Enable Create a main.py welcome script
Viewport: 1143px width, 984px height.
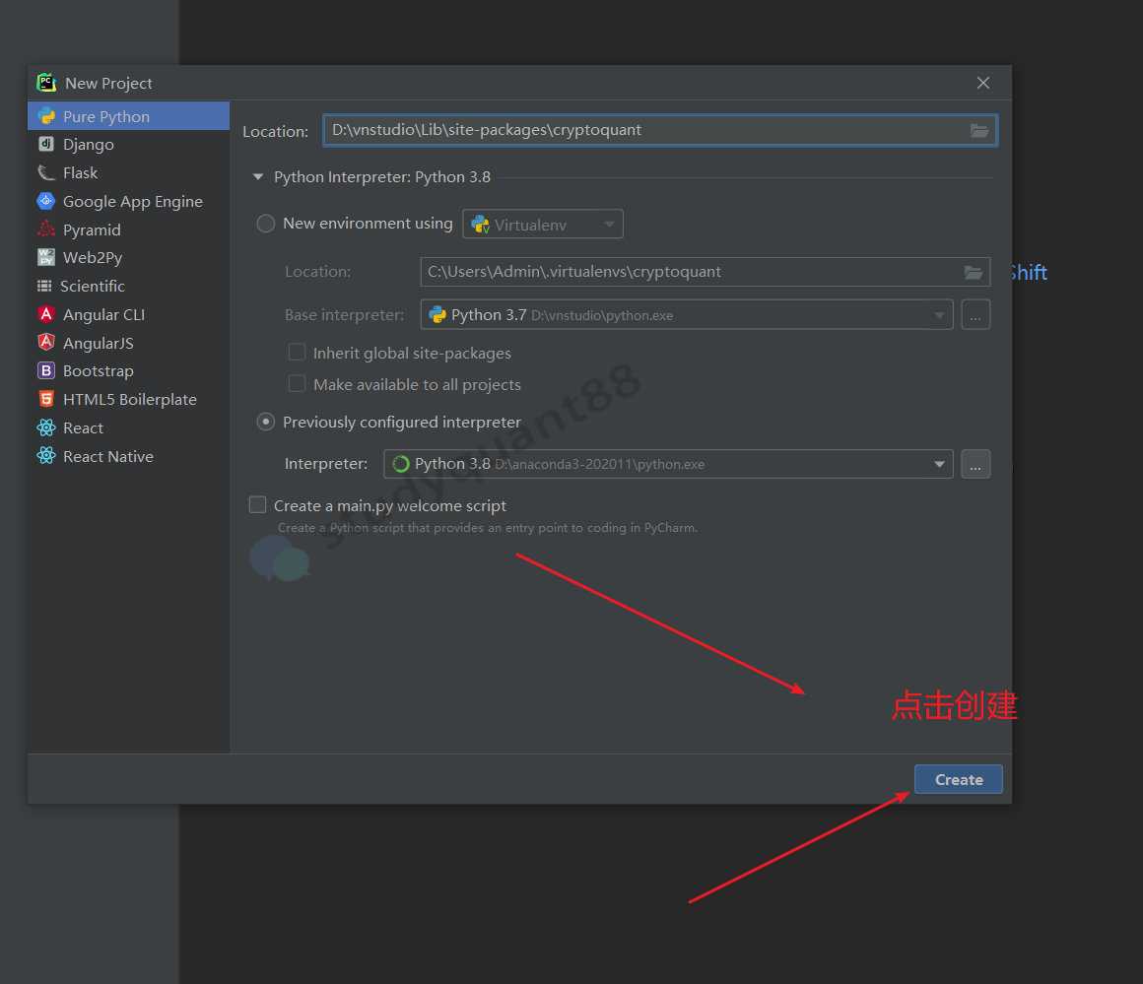tap(258, 505)
